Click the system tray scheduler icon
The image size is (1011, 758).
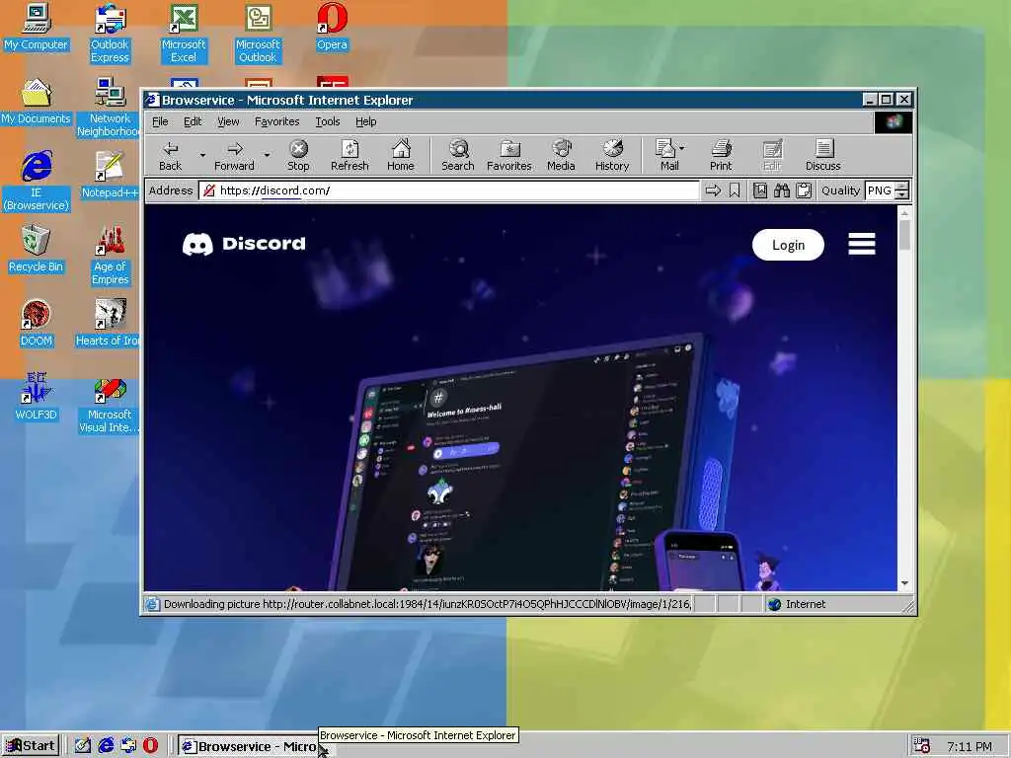(x=921, y=746)
